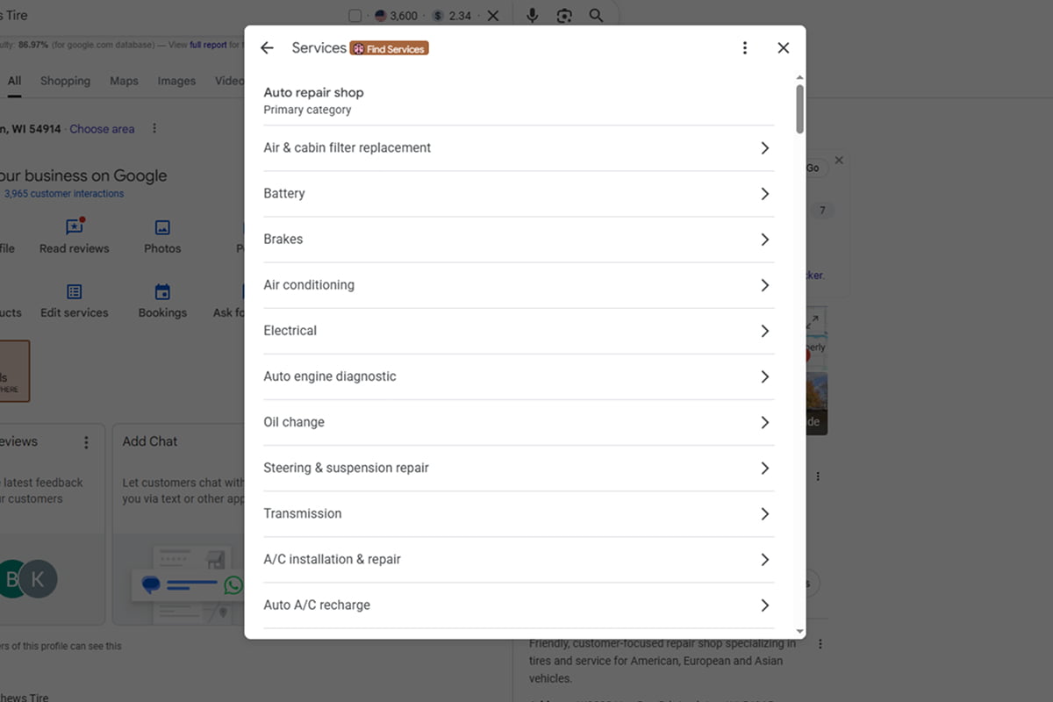This screenshot has height=702, width=1053.
Task: Select the Oil change text
Action: (294, 422)
